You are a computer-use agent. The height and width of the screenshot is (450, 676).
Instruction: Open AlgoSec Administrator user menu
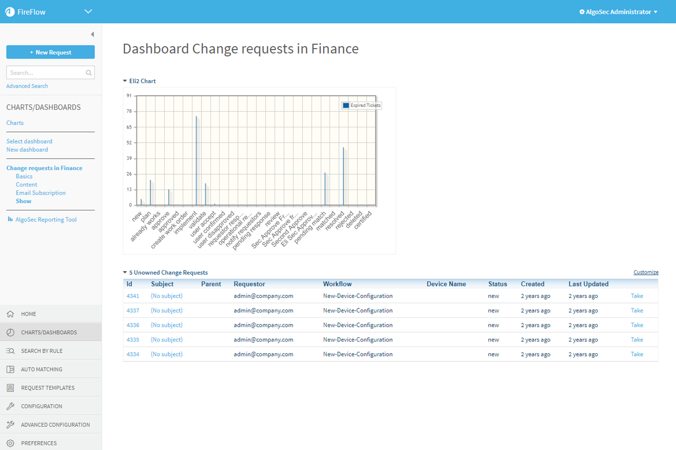click(618, 12)
